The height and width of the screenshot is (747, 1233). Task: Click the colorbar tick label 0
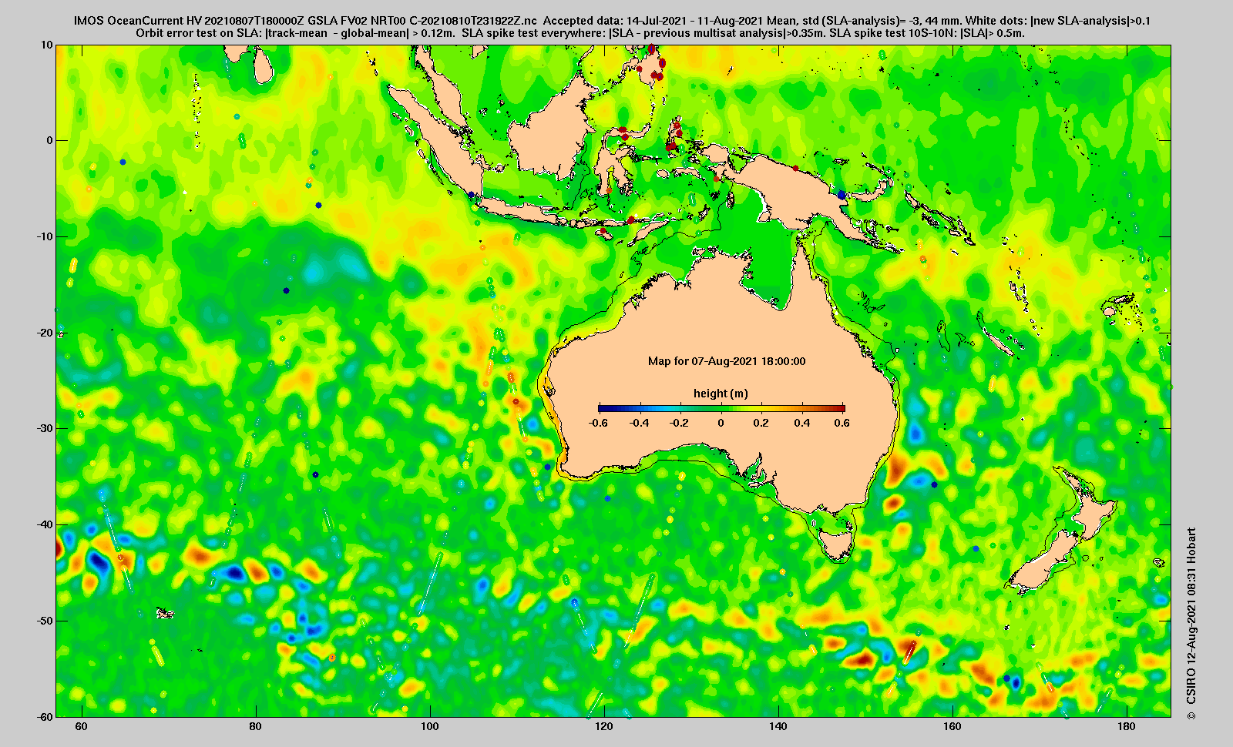(x=721, y=423)
